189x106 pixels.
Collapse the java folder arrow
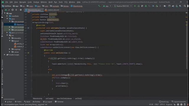(x=7, y=19)
